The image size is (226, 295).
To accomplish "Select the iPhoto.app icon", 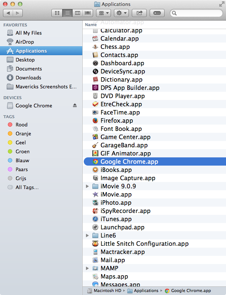I will pos(95,203).
